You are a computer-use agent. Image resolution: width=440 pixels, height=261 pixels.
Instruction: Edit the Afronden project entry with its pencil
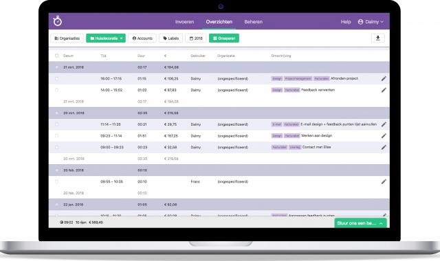coord(384,79)
